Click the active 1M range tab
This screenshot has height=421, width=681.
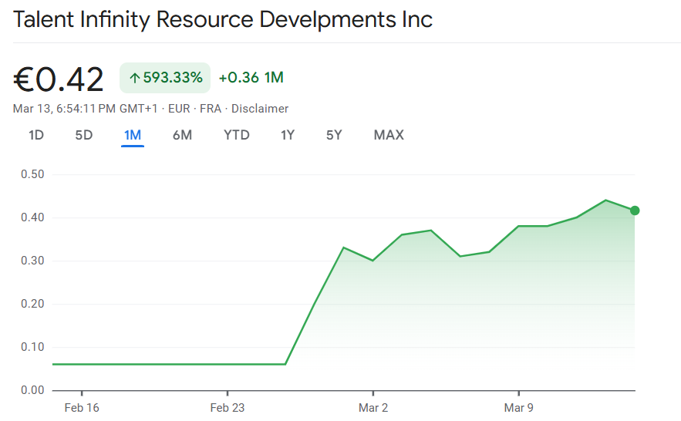tap(133, 136)
